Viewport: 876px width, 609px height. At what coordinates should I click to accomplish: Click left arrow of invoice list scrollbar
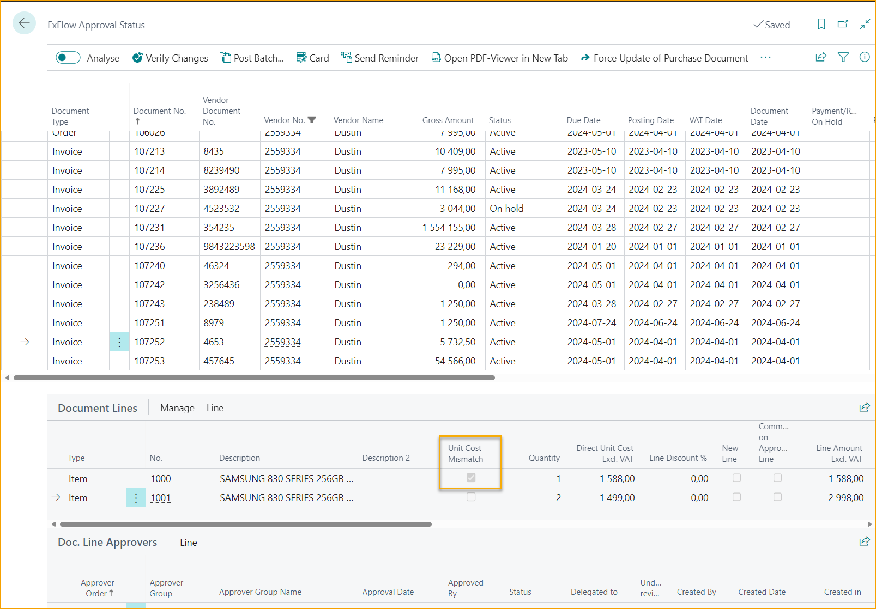tap(7, 377)
